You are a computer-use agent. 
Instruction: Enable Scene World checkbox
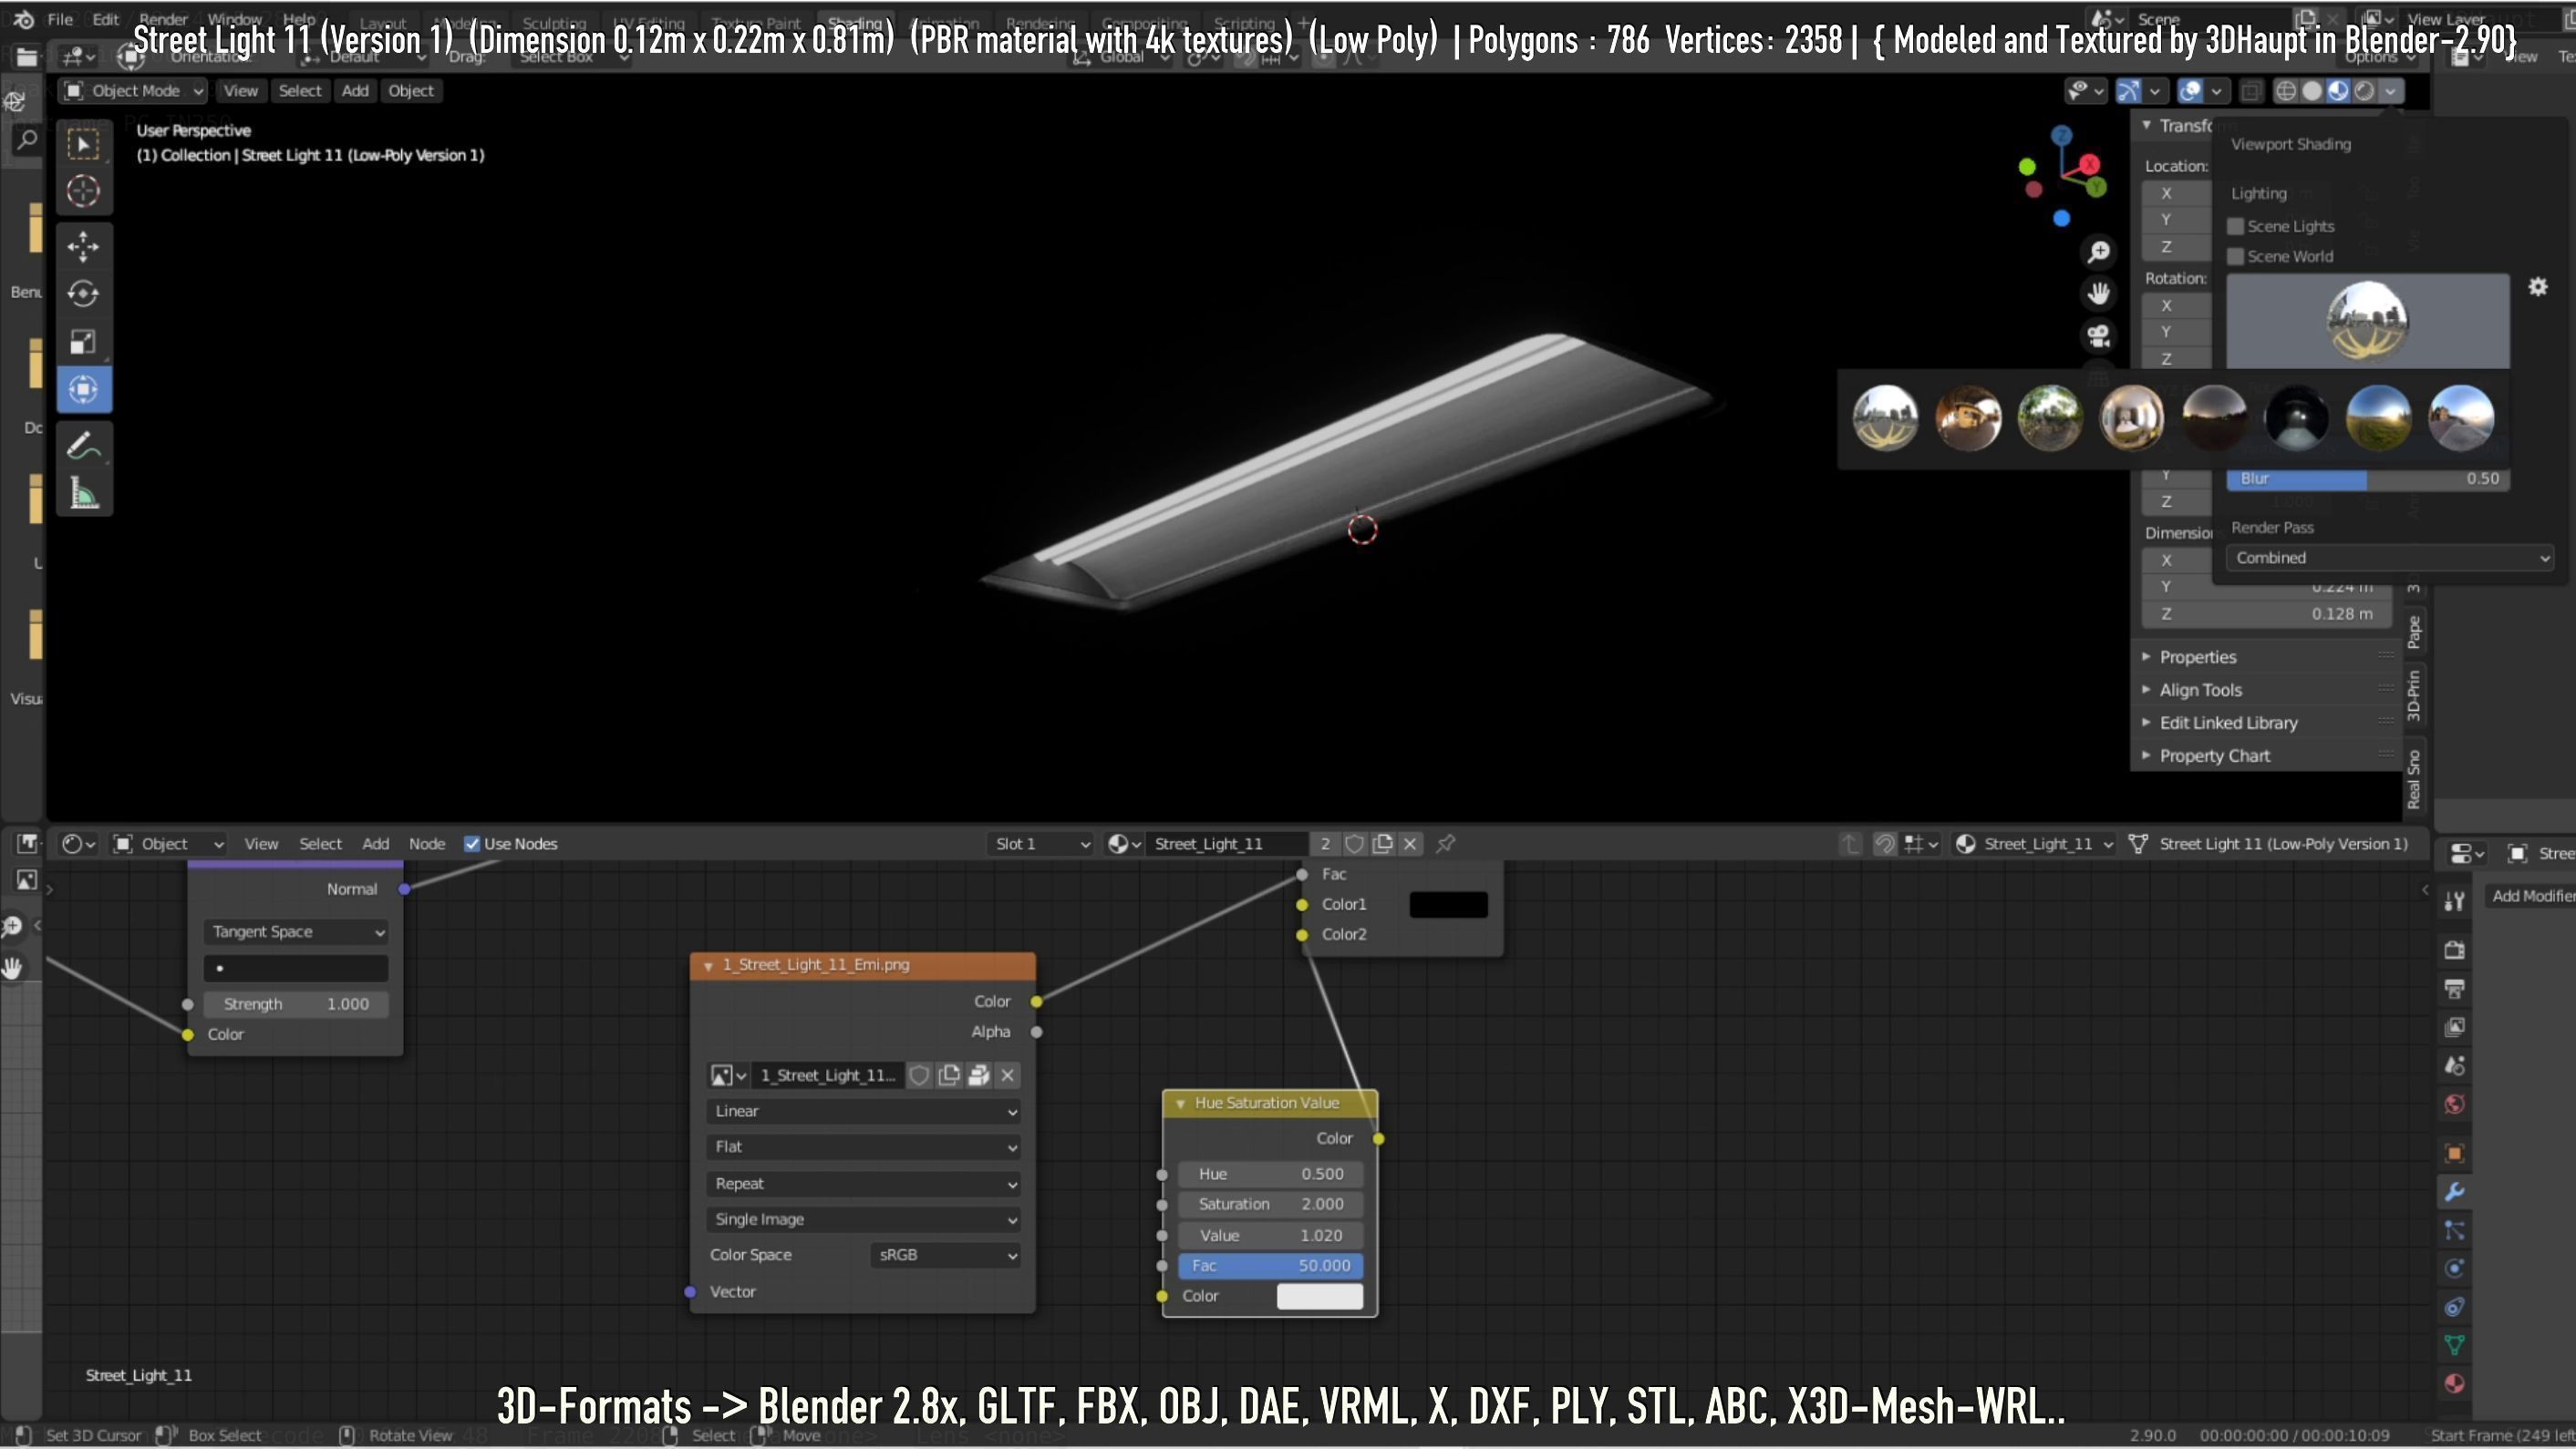click(x=2236, y=256)
